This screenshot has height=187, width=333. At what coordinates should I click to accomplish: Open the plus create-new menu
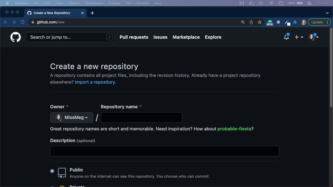coord(299,37)
